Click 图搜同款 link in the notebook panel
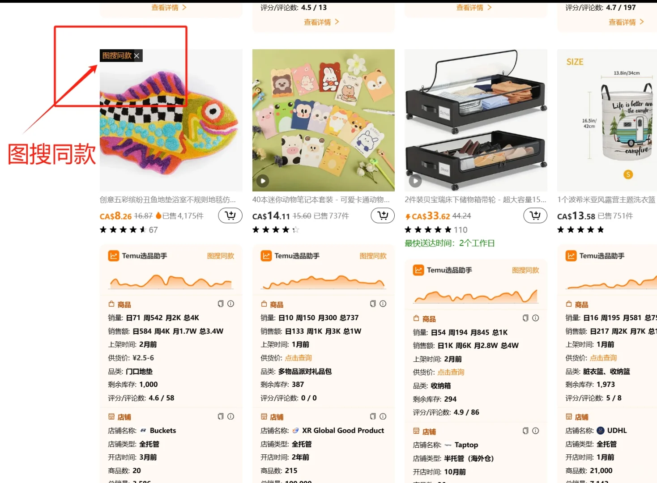This screenshot has width=657, height=483. pyautogui.click(x=373, y=256)
